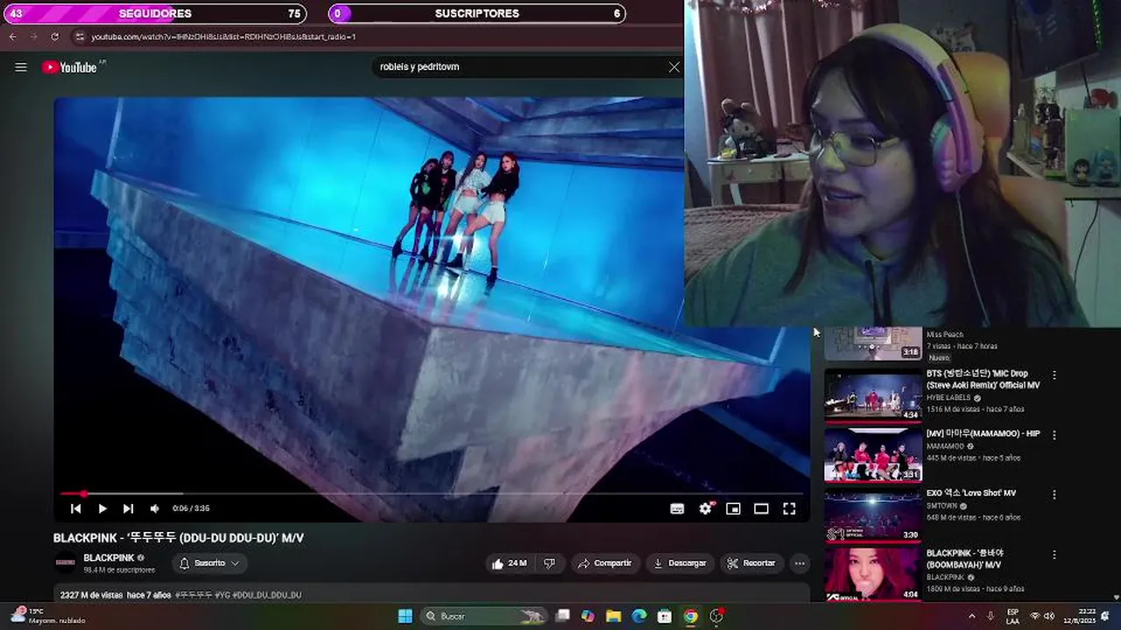The width and height of the screenshot is (1121, 630).
Task: Open Task View on the taskbar
Action: (563, 616)
